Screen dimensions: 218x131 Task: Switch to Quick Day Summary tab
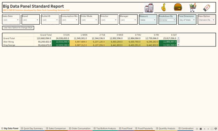pyautogui.click(x=32, y=128)
